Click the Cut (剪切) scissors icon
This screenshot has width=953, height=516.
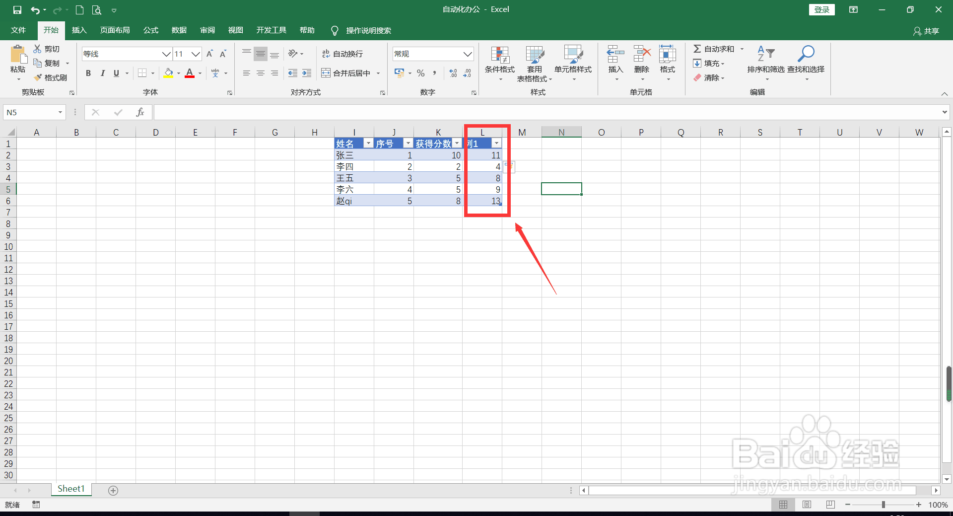pyautogui.click(x=38, y=49)
